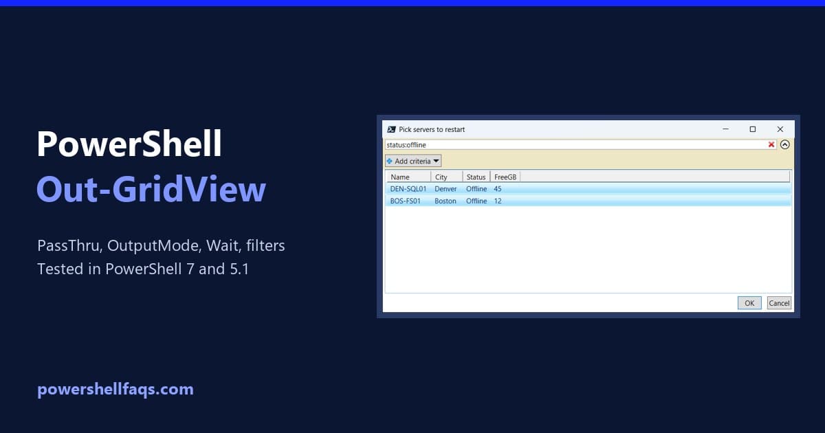825x433 pixels.
Task: Click the PowerShell heading text
Action: point(129,144)
